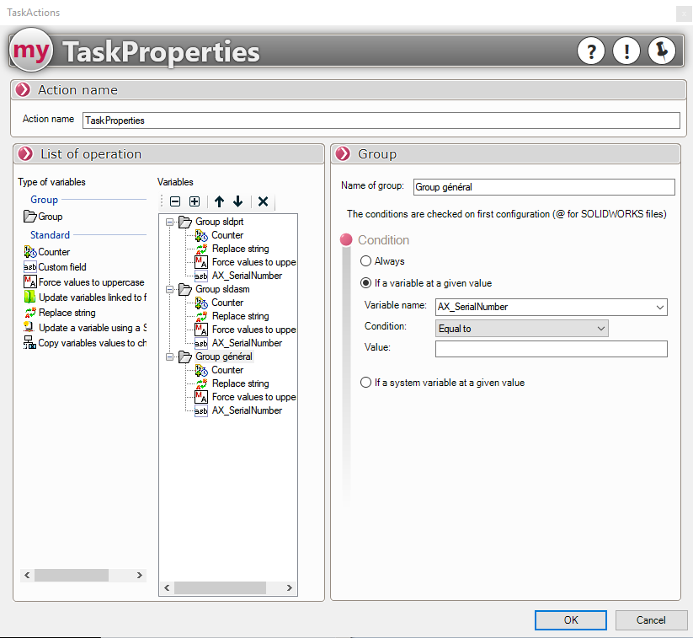This screenshot has height=638, width=693.
Task: Delete selected variable with X icon
Action: pyautogui.click(x=263, y=201)
